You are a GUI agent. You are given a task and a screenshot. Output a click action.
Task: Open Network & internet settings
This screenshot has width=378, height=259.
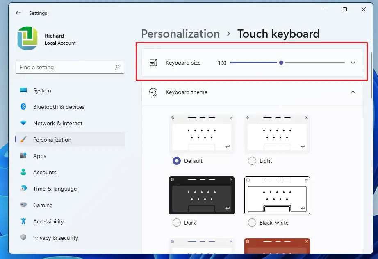click(x=70, y=123)
